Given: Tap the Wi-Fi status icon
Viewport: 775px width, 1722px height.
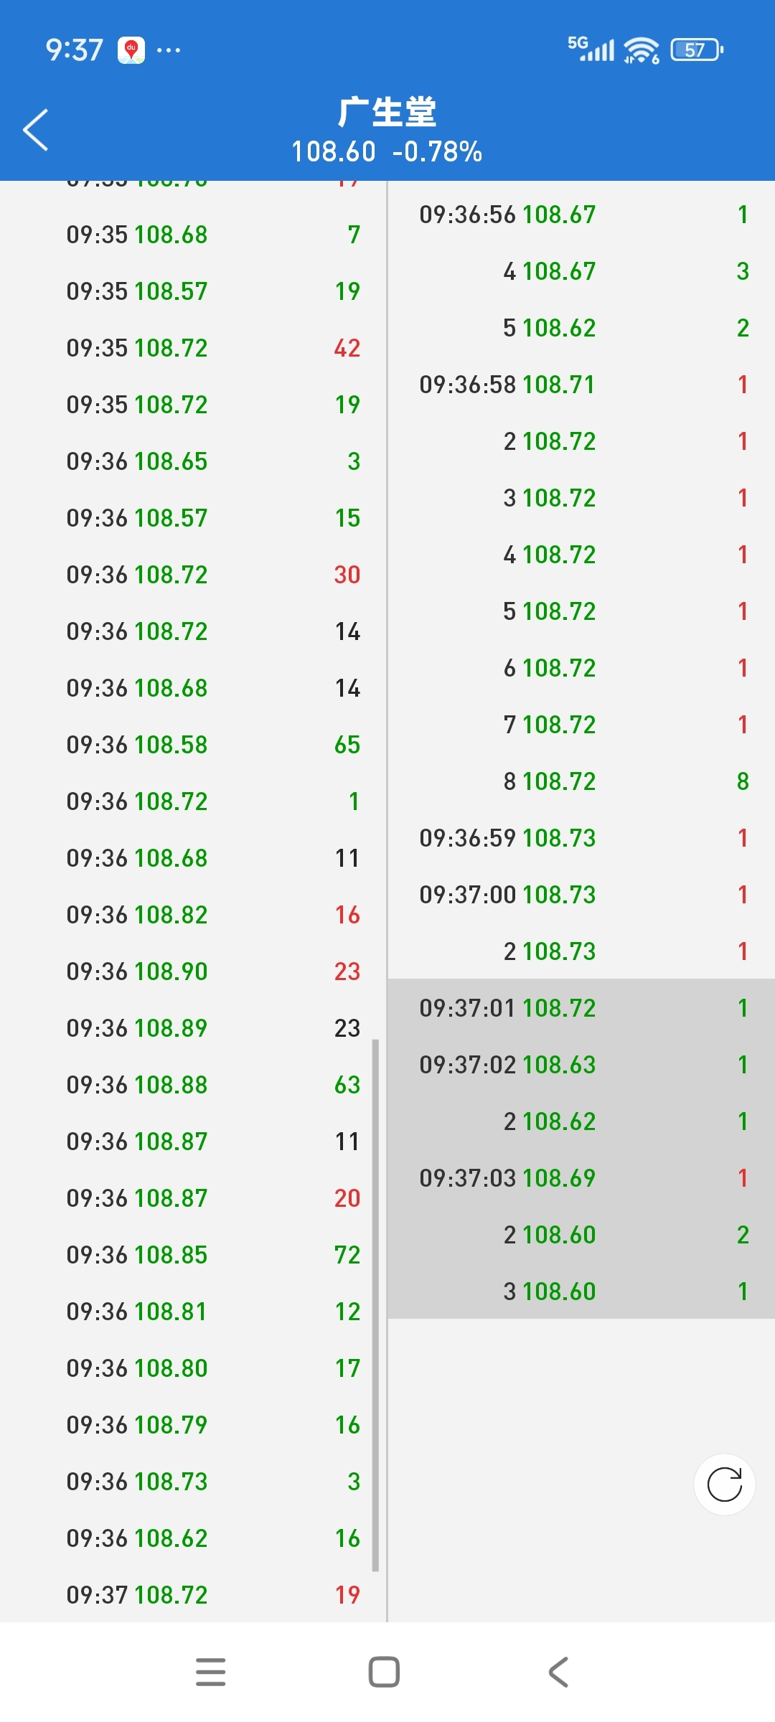Looking at the screenshot, I should point(641,50).
